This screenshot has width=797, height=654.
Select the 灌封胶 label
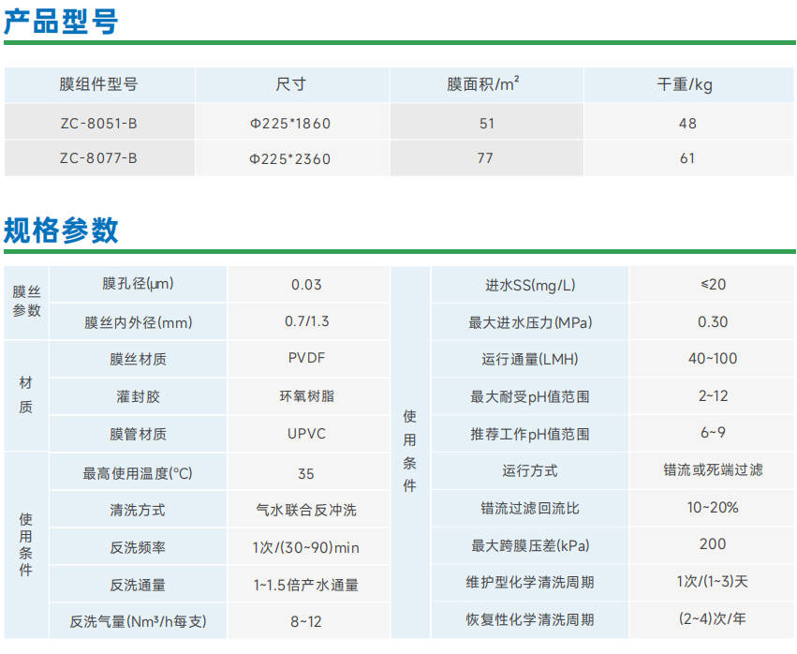tap(139, 396)
